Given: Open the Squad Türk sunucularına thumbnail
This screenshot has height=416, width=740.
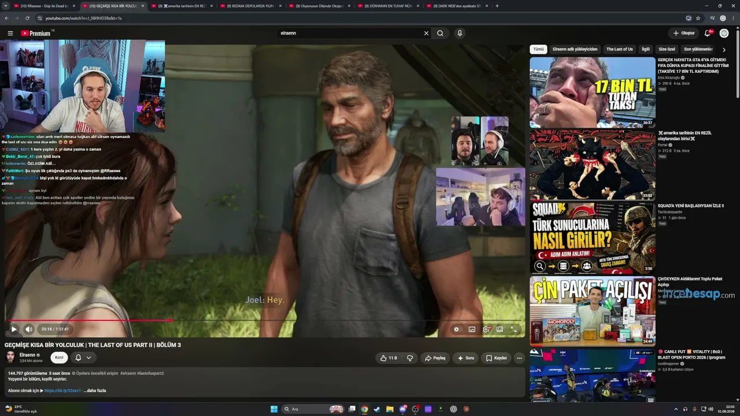Looking at the screenshot, I should coord(593,237).
